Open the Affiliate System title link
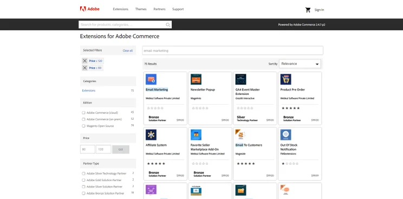Viewport: 403px width, 199px height. tap(156, 145)
